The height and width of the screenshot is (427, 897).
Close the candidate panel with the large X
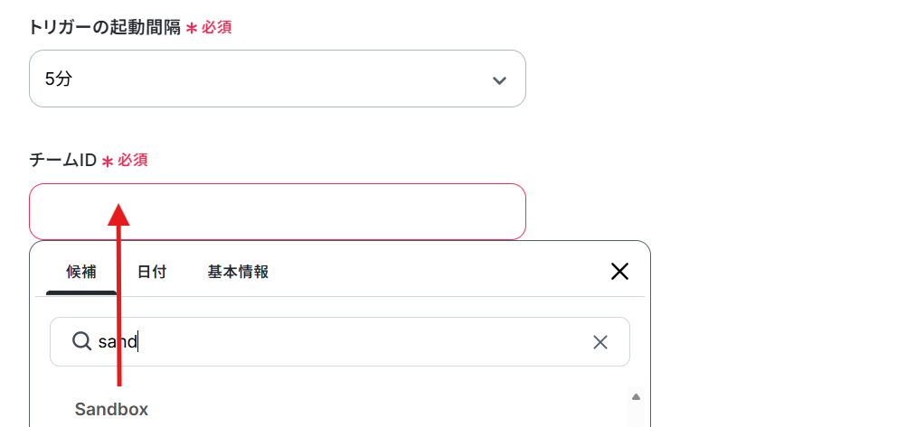[619, 272]
